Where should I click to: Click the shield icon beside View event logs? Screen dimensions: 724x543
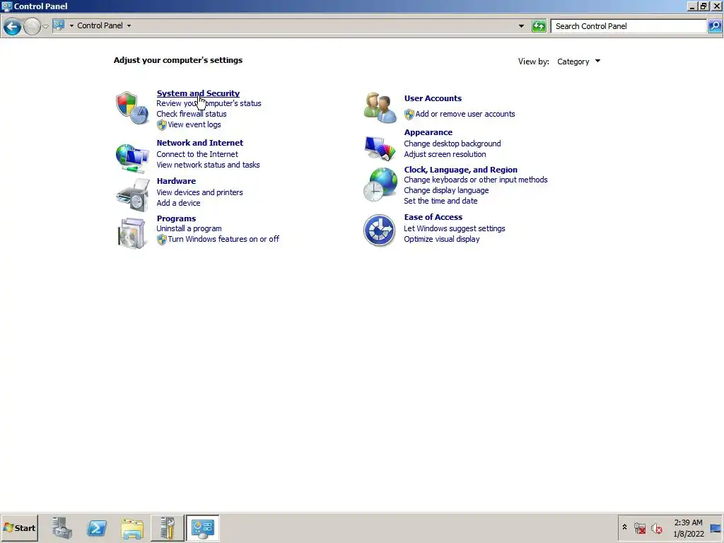pyautogui.click(x=162, y=124)
